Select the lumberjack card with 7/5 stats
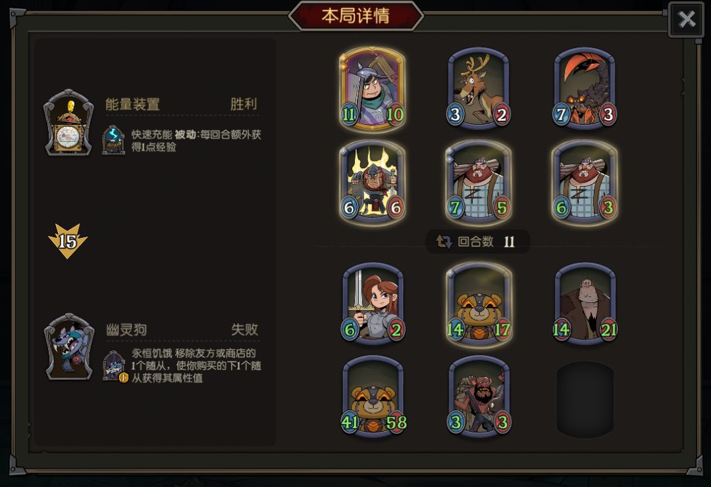 479,183
